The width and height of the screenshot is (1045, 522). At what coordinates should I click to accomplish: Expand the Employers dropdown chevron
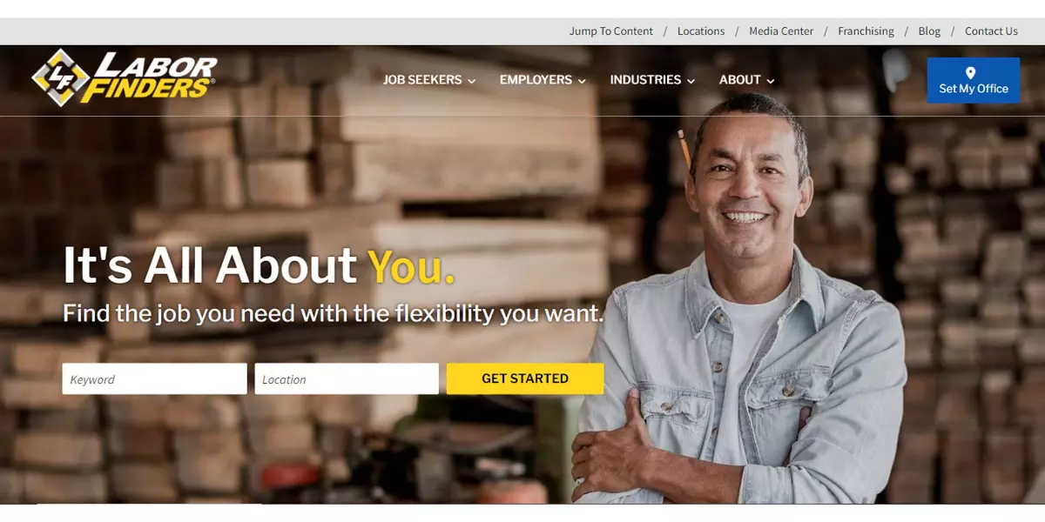(582, 81)
